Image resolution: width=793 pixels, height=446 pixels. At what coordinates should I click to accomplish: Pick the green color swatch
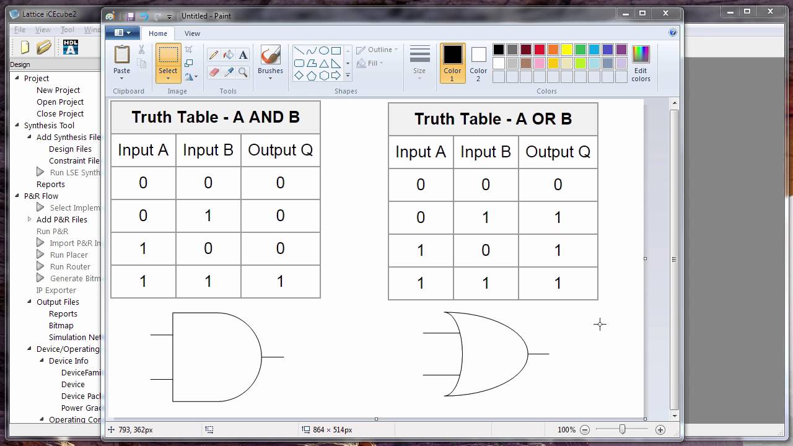tap(581, 50)
